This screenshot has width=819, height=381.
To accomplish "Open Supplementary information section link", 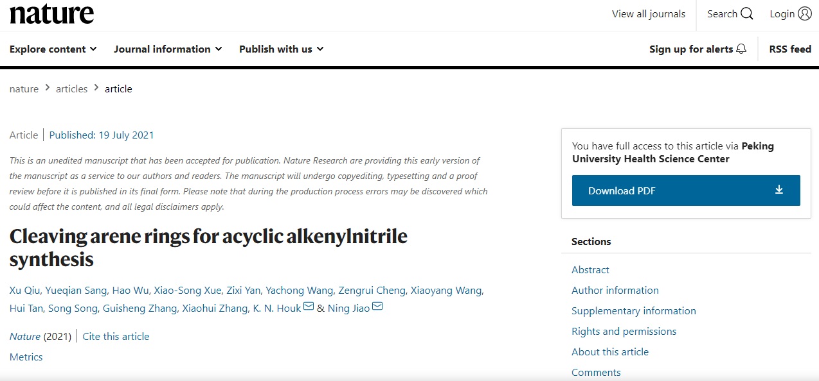I will pyautogui.click(x=633, y=311).
